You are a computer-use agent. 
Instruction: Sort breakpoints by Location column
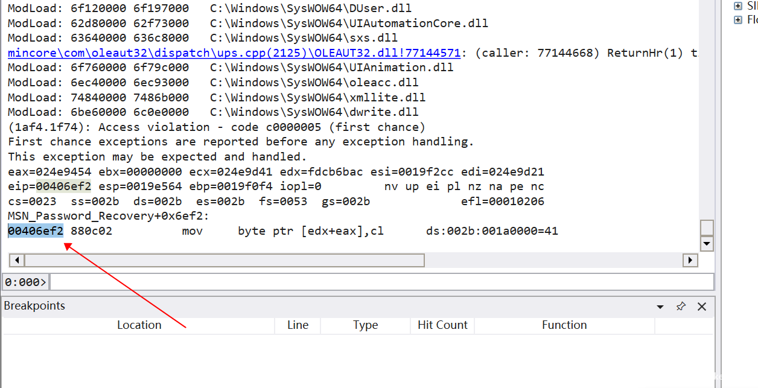coord(139,325)
